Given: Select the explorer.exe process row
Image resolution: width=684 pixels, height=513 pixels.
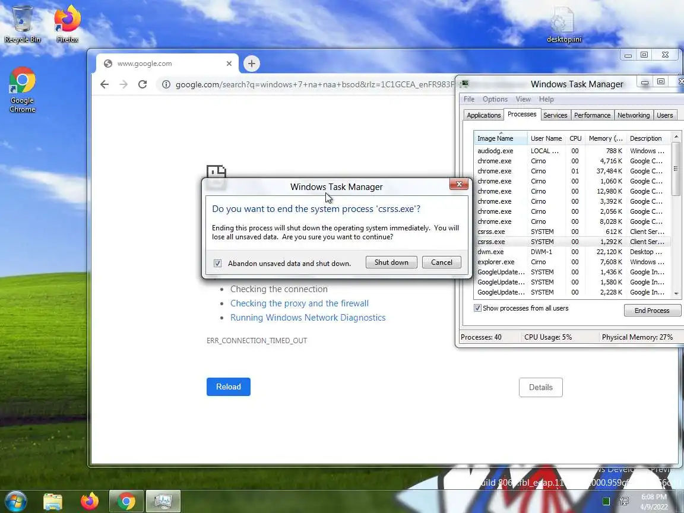Looking at the screenshot, I should pyautogui.click(x=572, y=262).
